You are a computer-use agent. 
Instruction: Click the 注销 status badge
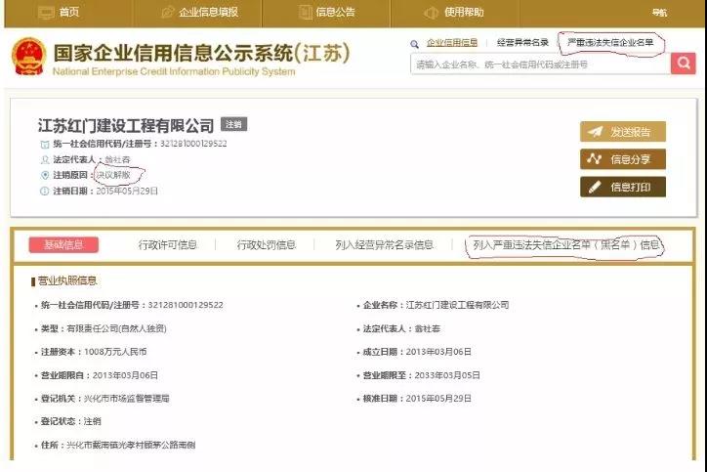click(234, 125)
